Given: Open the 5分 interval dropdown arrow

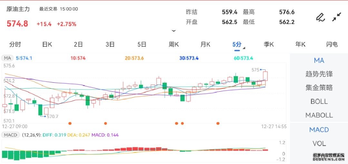Looking at the screenshot, I should [244, 48].
